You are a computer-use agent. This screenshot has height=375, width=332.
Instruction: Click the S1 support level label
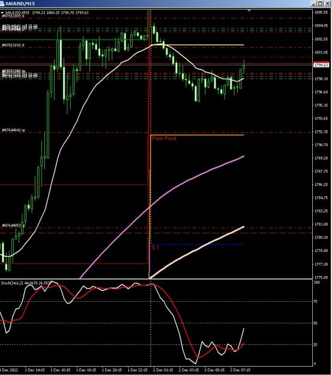click(155, 248)
